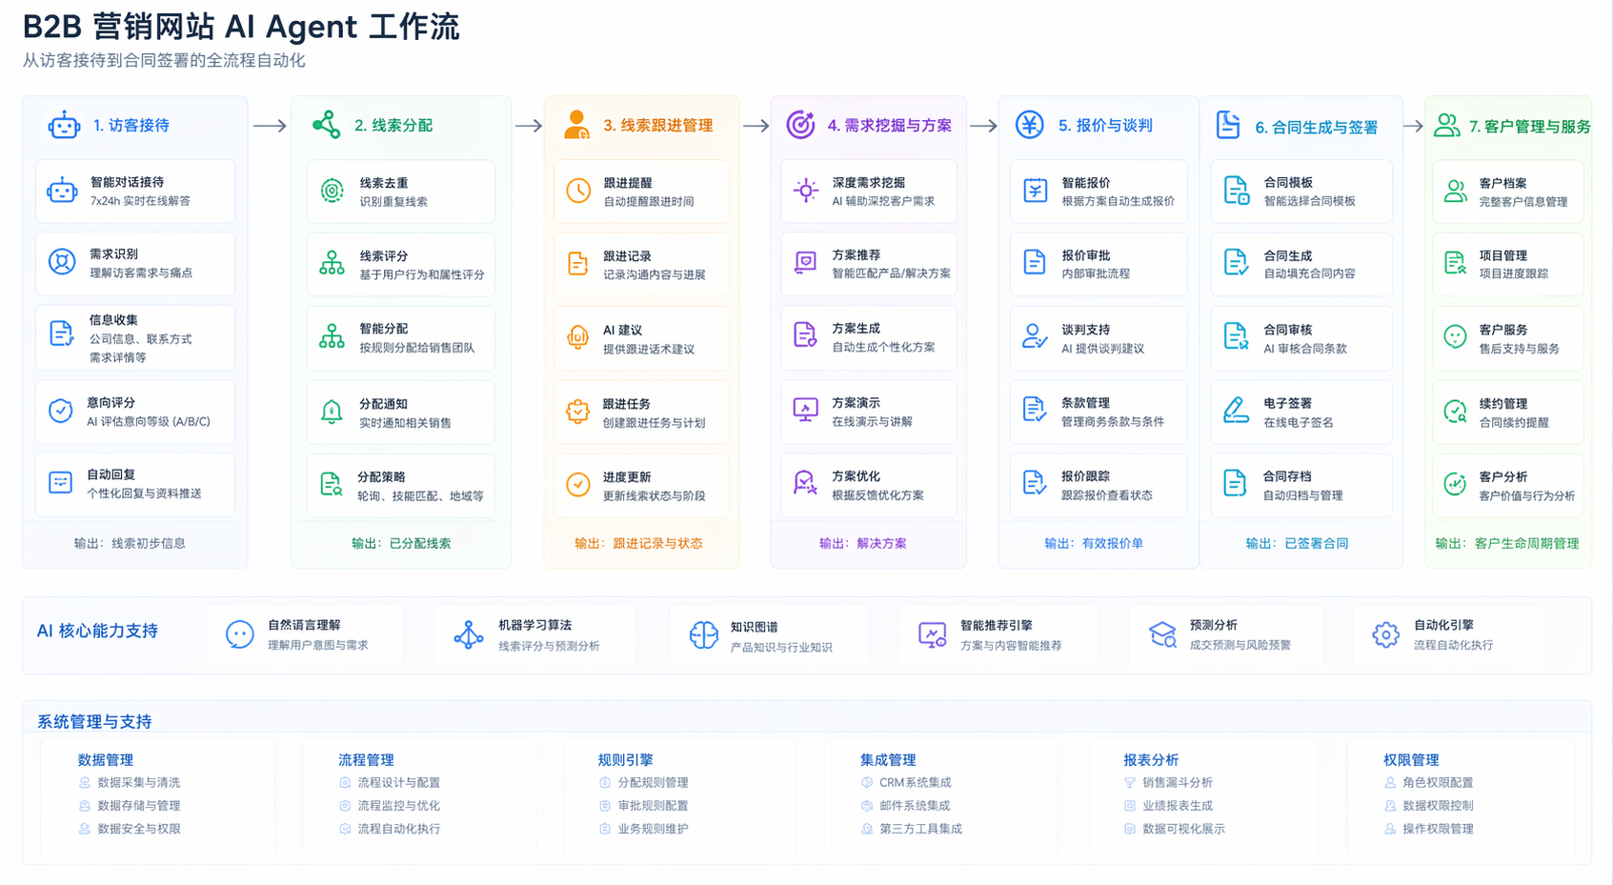Image resolution: width=1613 pixels, height=885 pixels.
Task: Click the check-circle icon in 意向评分 card
Action: 61,411
